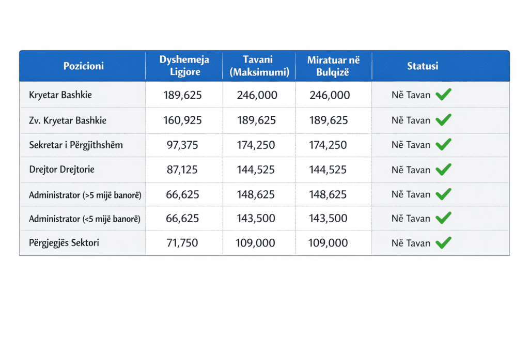The height and width of the screenshot is (353, 529).
Task: Click the Miratuar në Bulqizë value 144,525
Action: coord(329,170)
